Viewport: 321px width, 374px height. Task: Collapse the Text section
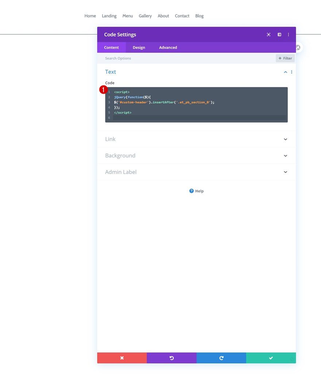285,72
